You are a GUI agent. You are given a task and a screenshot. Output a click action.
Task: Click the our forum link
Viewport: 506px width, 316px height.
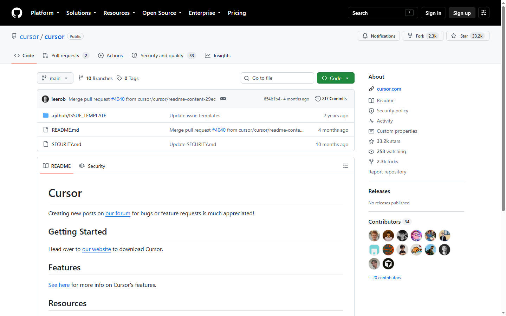(118, 213)
